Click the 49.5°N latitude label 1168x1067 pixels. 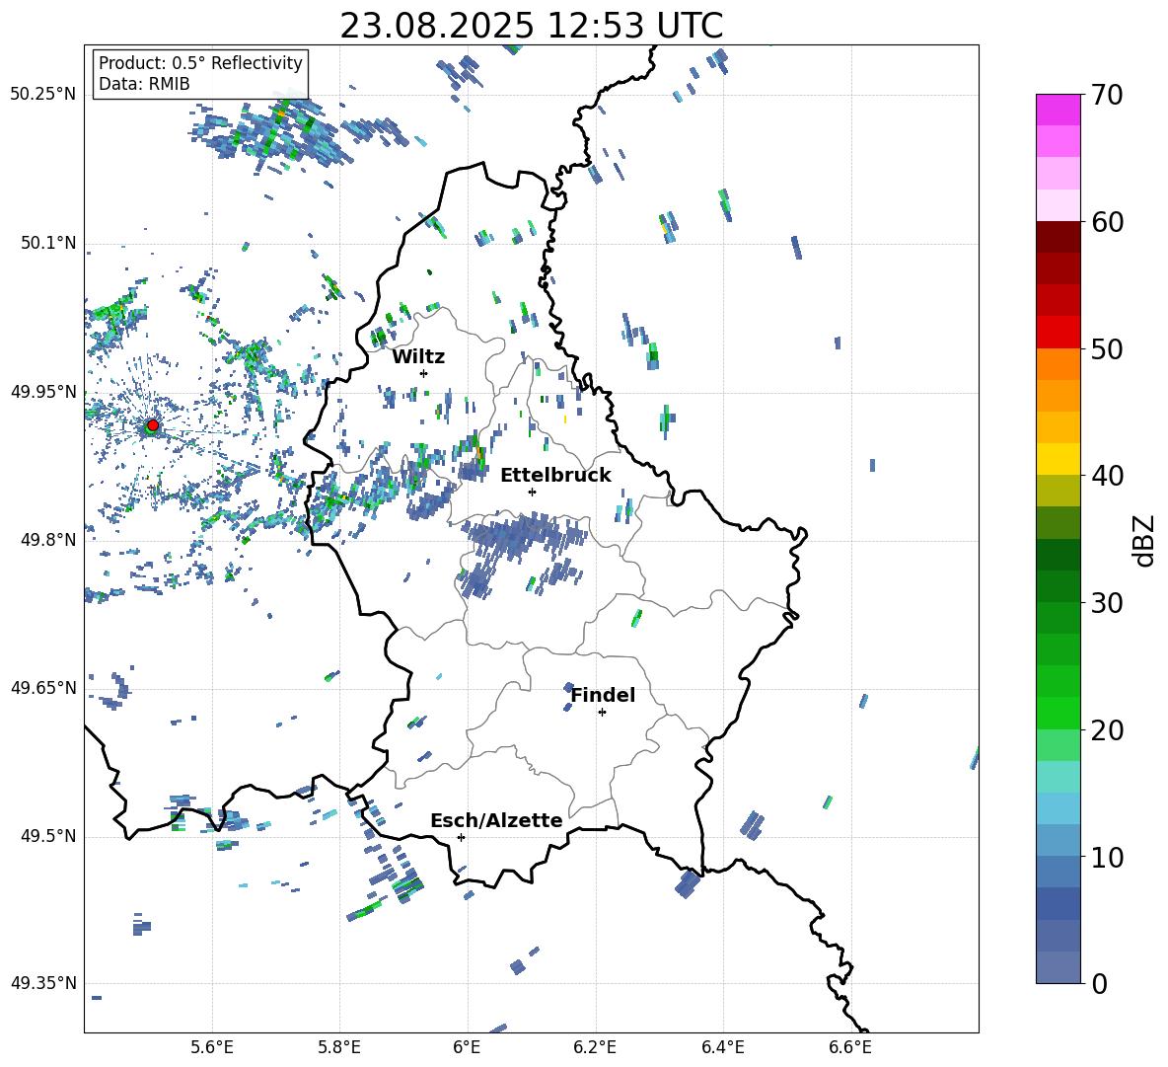pyautogui.click(x=47, y=836)
